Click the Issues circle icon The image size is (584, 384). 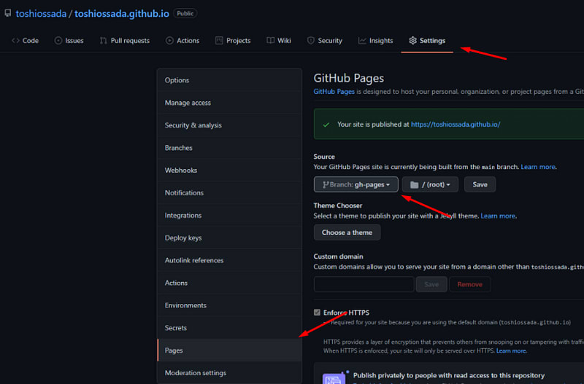point(58,41)
